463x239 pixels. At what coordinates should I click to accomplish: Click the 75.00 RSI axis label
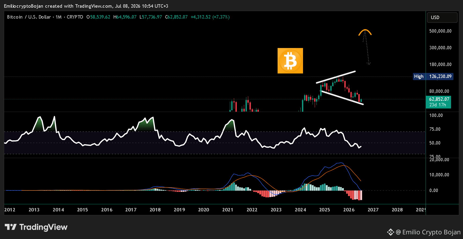(x=435, y=129)
